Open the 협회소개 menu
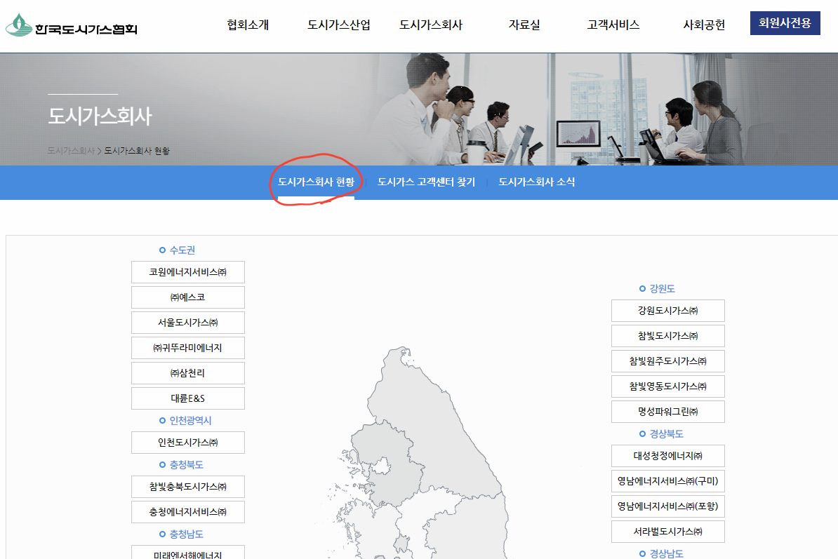Screen dimensions: 838x559 coord(246,23)
